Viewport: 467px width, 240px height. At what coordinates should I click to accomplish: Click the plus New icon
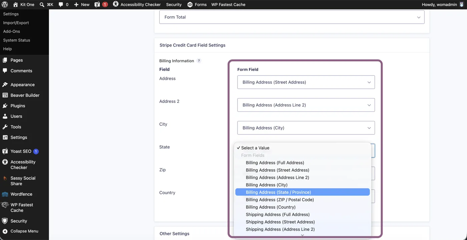pyautogui.click(x=76, y=5)
